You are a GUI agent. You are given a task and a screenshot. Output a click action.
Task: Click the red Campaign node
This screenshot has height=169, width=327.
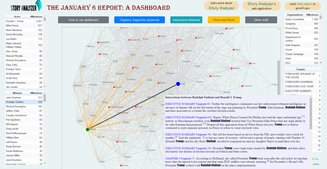[x=117, y=142]
